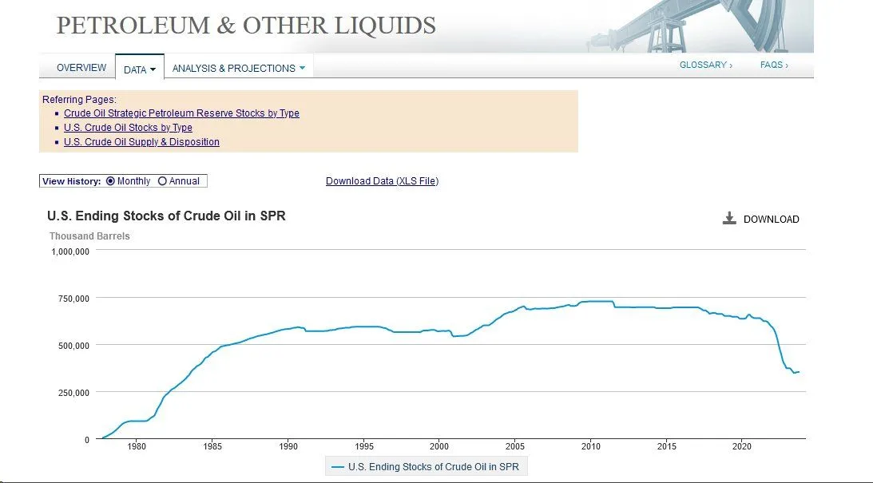Select the Monthly view history radio button
The height and width of the screenshot is (483, 873).
110,181
